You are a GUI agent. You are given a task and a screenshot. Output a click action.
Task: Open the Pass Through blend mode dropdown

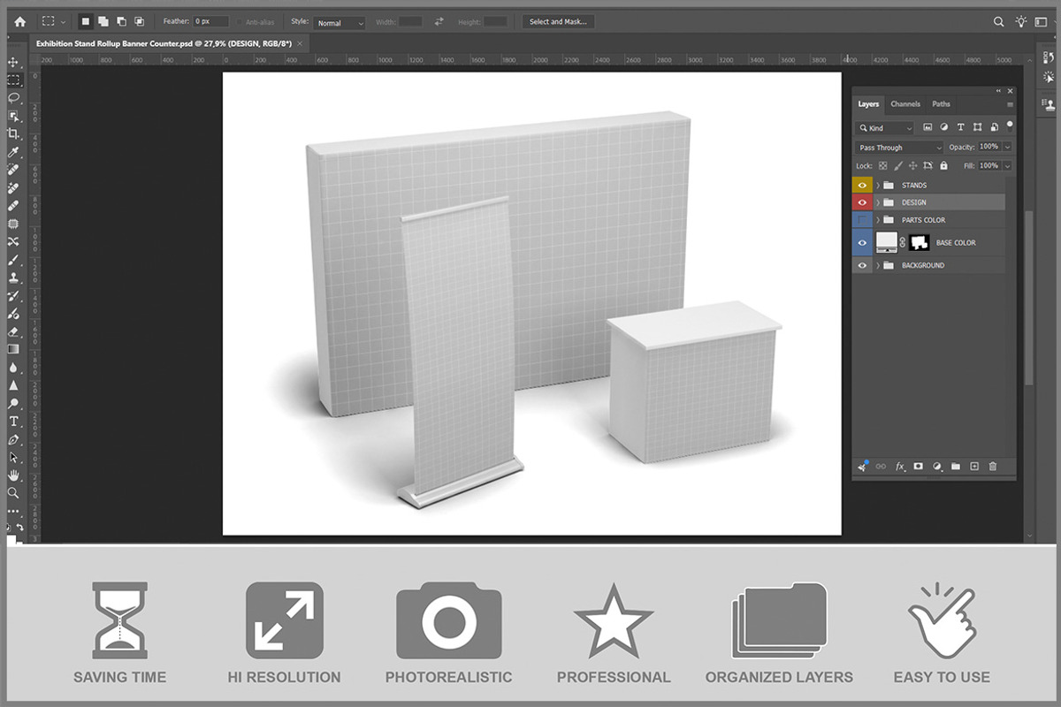pos(899,148)
